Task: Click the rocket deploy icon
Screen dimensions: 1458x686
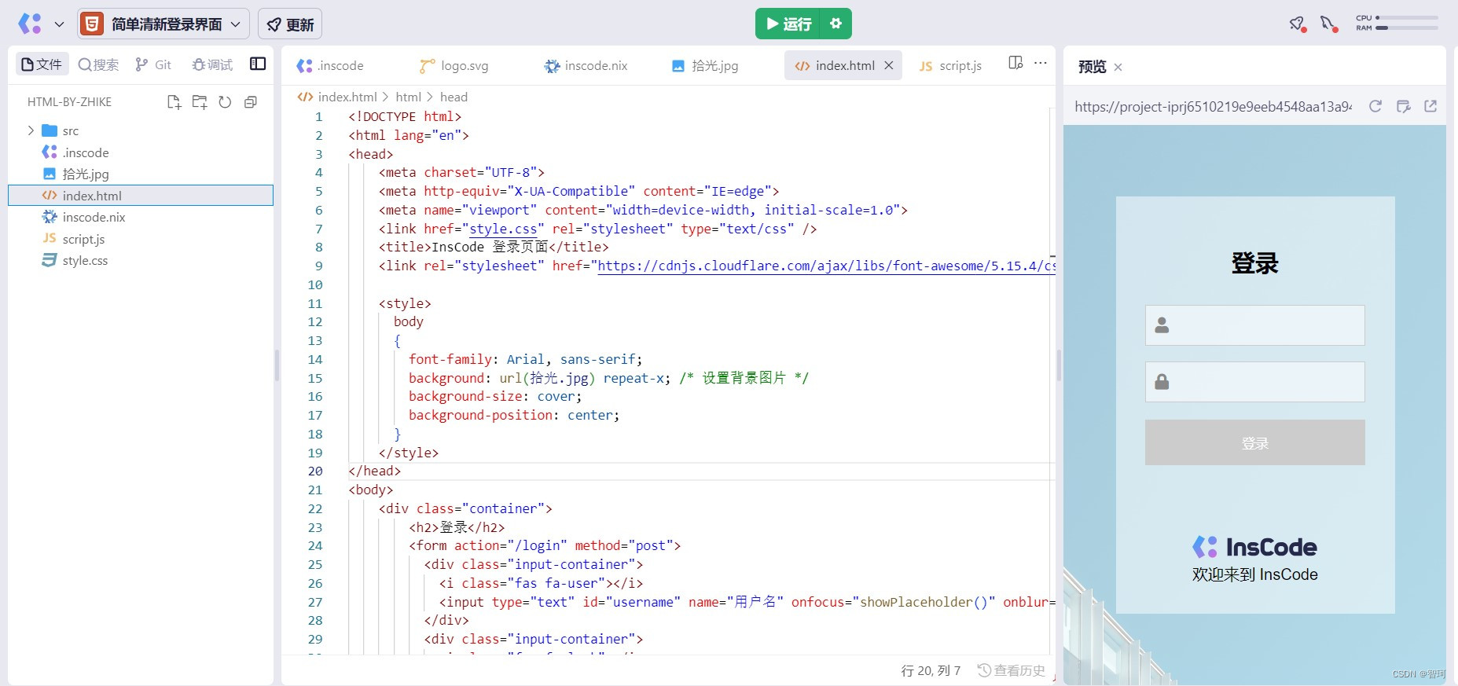Action: [x=1298, y=24]
